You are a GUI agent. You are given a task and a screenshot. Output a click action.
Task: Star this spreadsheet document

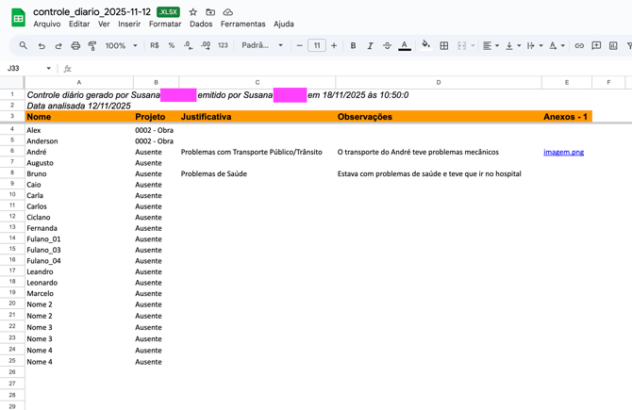pyautogui.click(x=193, y=12)
